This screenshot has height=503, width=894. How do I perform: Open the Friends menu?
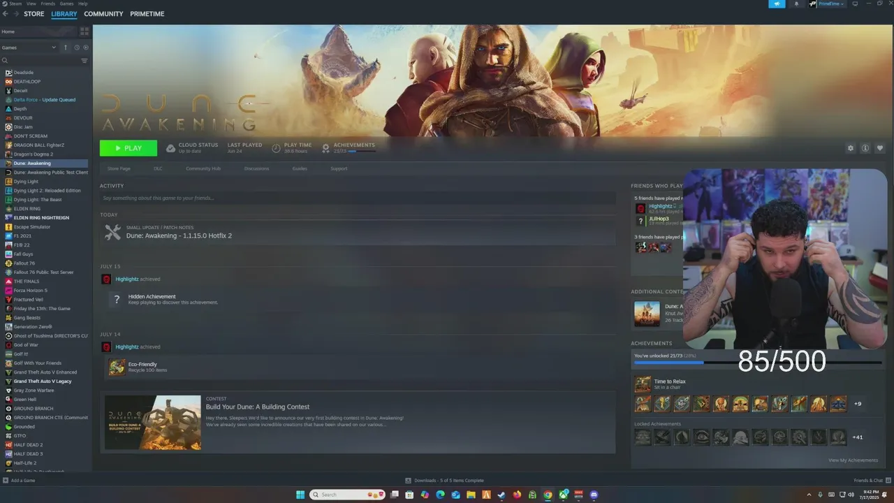[48, 3]
